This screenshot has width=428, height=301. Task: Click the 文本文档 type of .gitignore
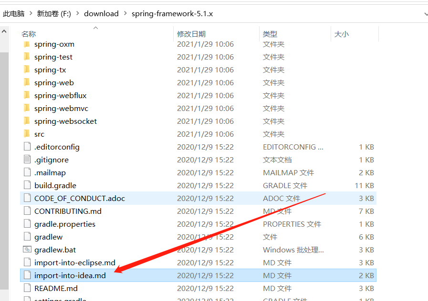(x=277, y=160)
